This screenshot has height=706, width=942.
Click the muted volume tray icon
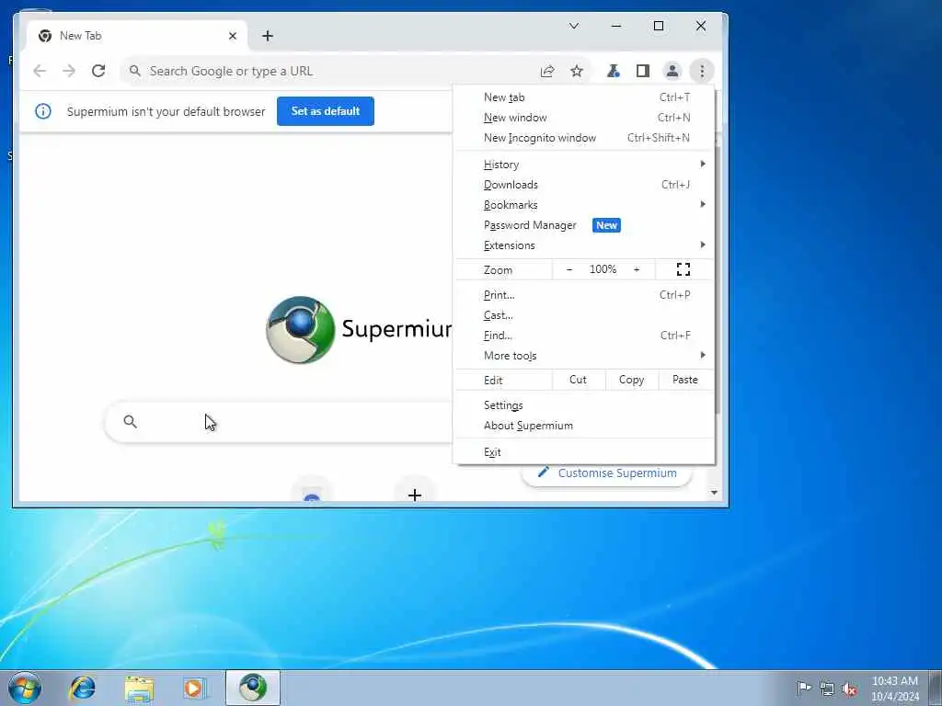[849, 689]
